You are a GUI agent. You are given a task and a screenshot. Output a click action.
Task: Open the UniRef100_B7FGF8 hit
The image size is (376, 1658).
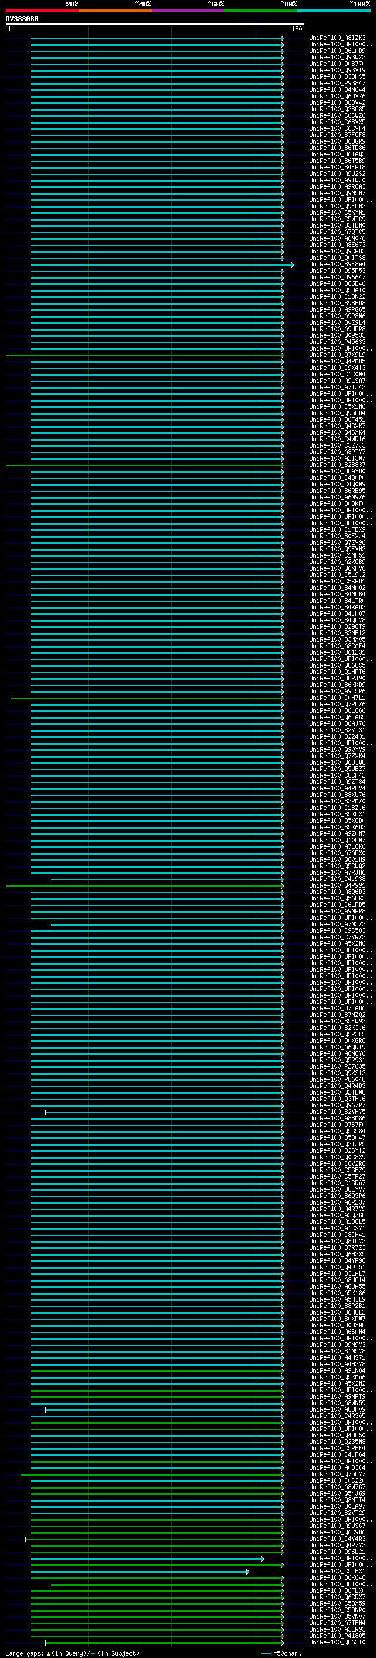pyautogui.click(x=337, y=135)
